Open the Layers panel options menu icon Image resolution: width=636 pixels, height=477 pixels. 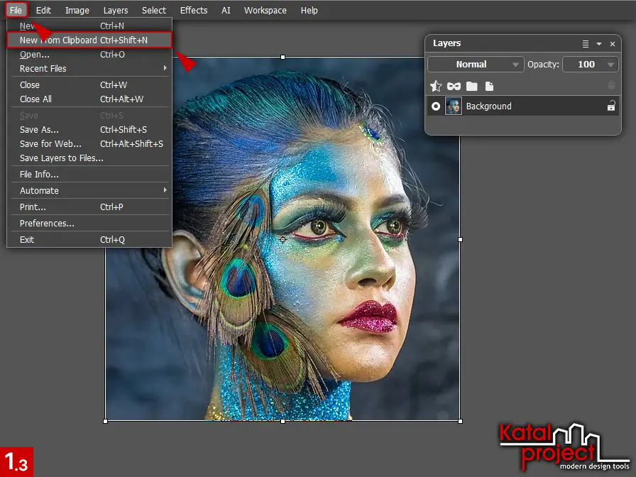pyautogui.click(x=586, y=44)
